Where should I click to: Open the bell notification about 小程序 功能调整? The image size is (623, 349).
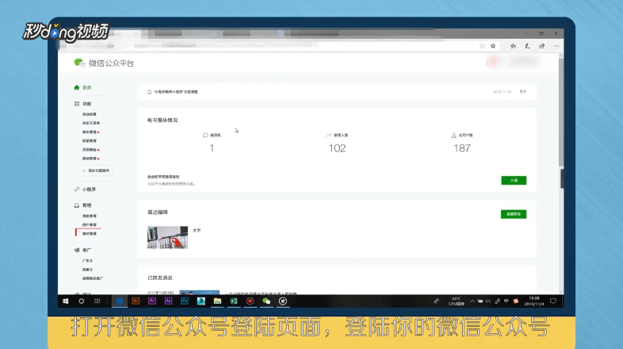173,92
